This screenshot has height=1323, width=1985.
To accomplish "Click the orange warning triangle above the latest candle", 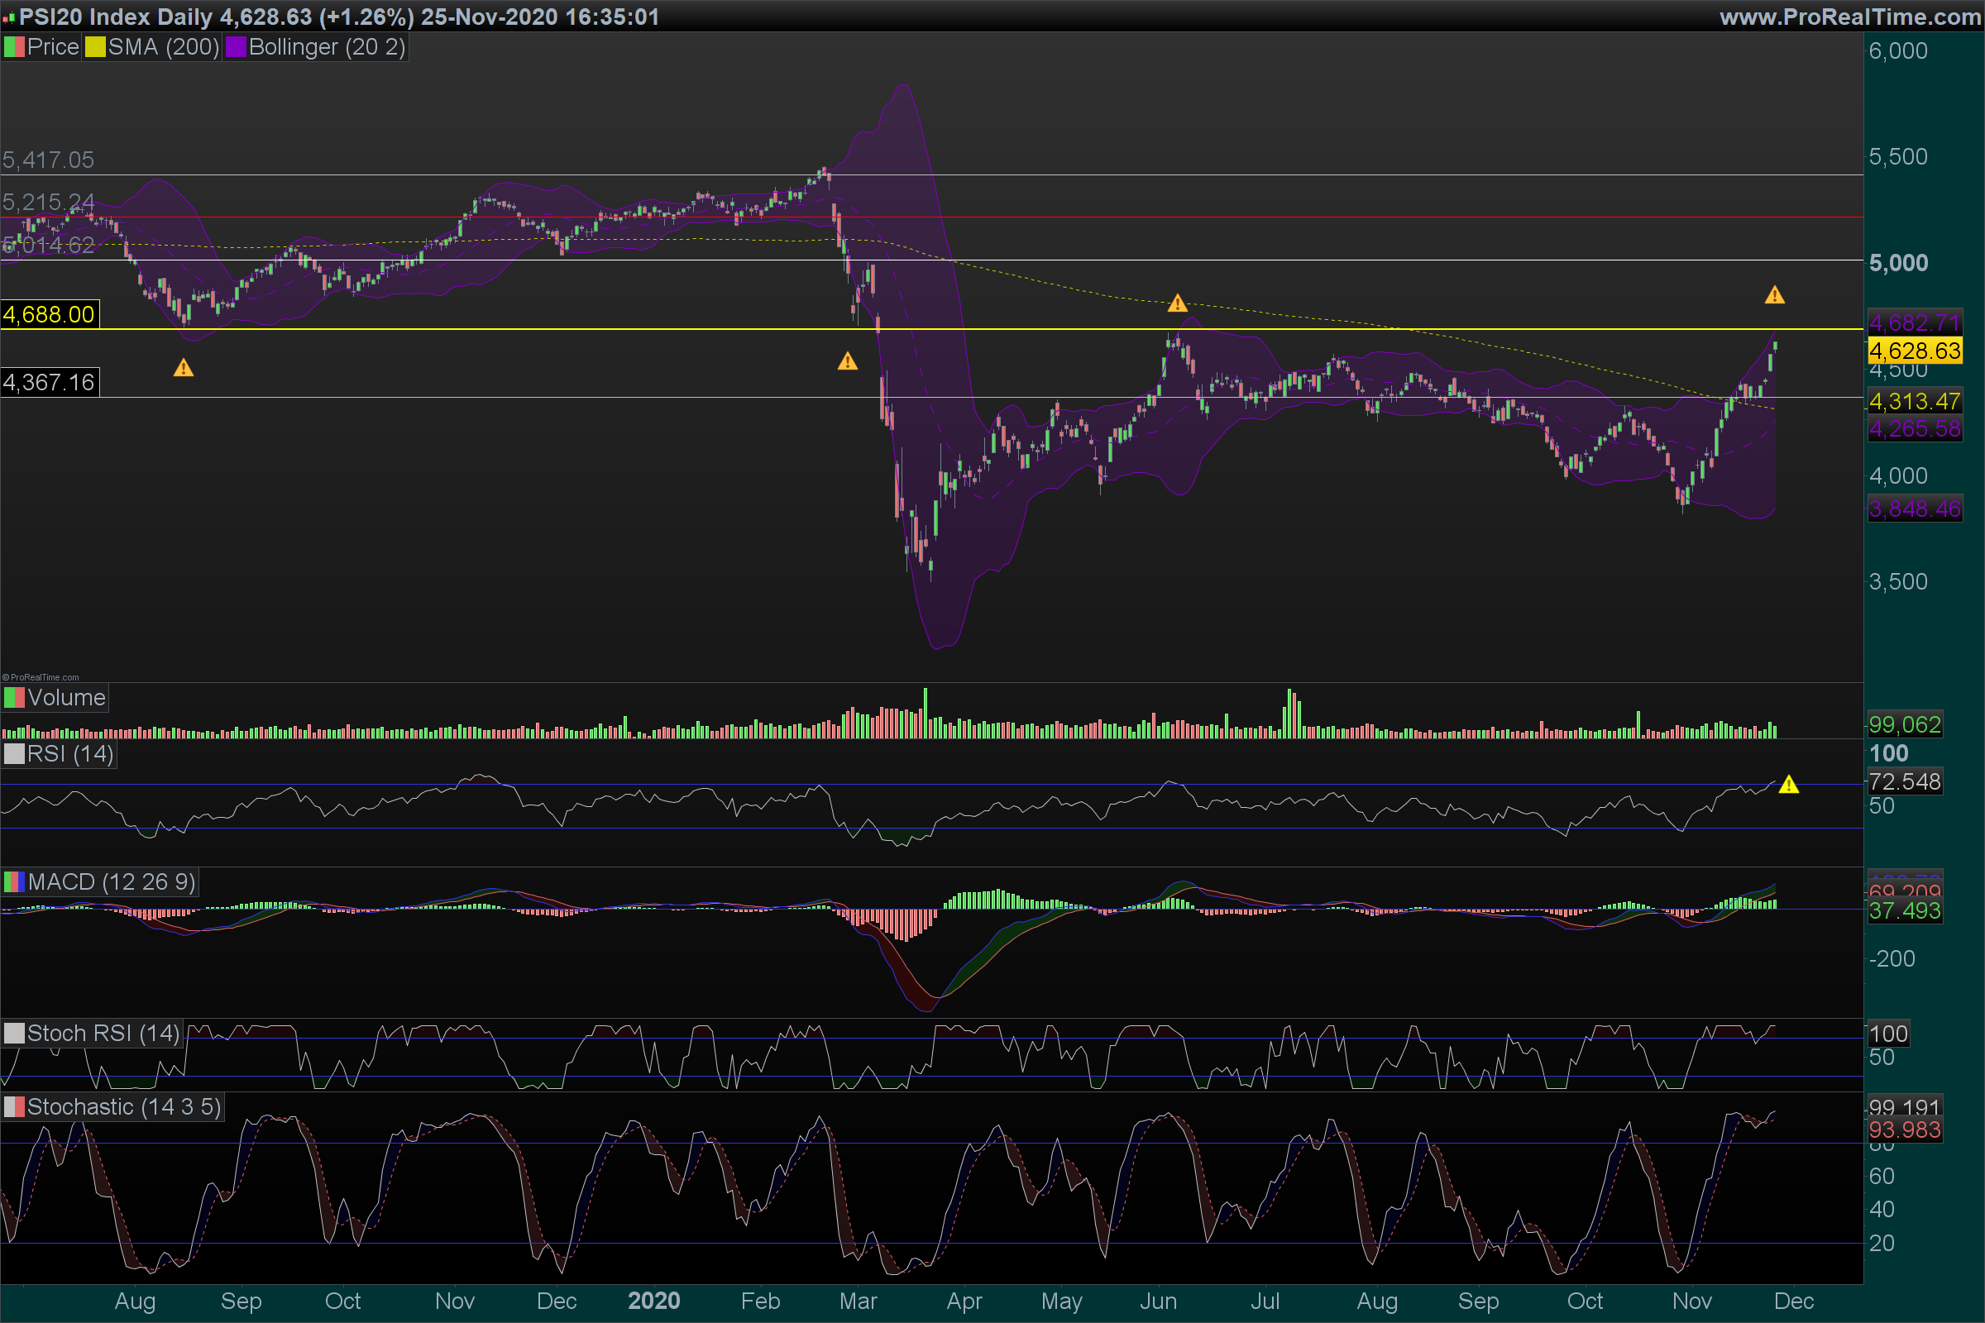I will pos(1775,295).
